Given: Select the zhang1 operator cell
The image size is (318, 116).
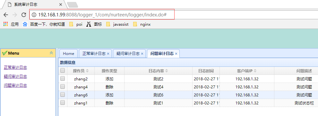Looking at the screenshot, I should click(81, 103).
